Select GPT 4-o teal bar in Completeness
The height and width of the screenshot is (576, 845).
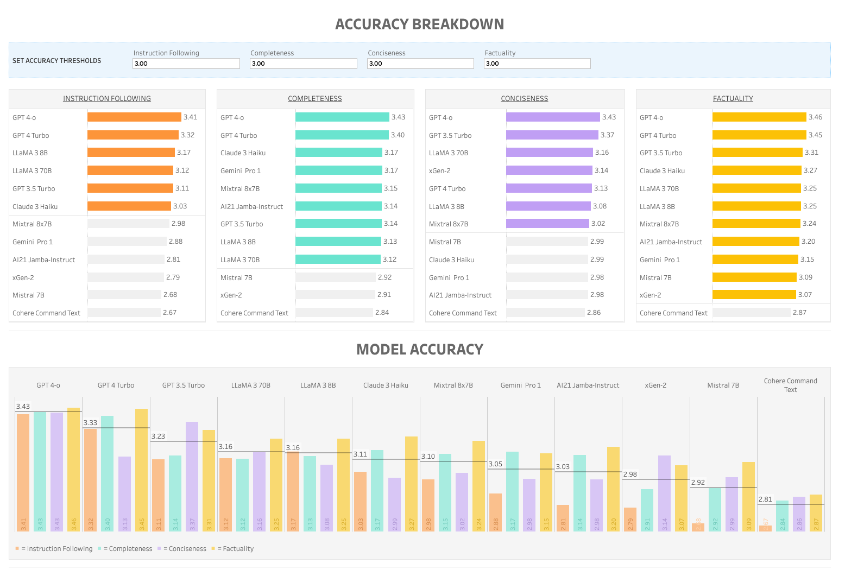point(342,117)
